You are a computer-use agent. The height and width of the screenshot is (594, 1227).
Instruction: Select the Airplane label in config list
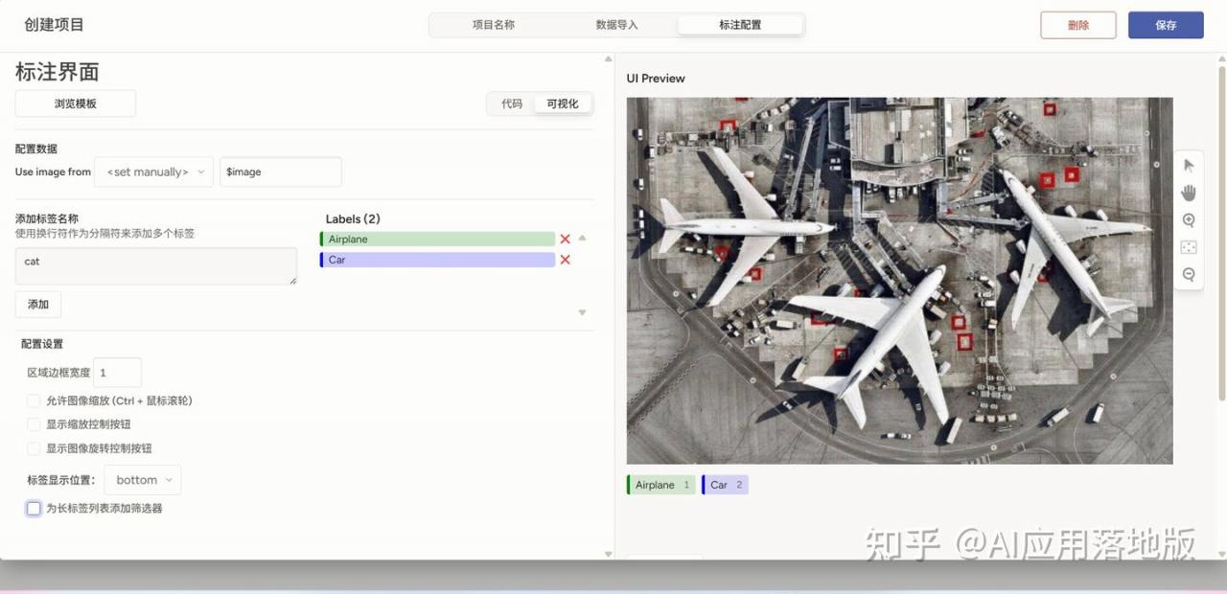(x=438, y=240)
